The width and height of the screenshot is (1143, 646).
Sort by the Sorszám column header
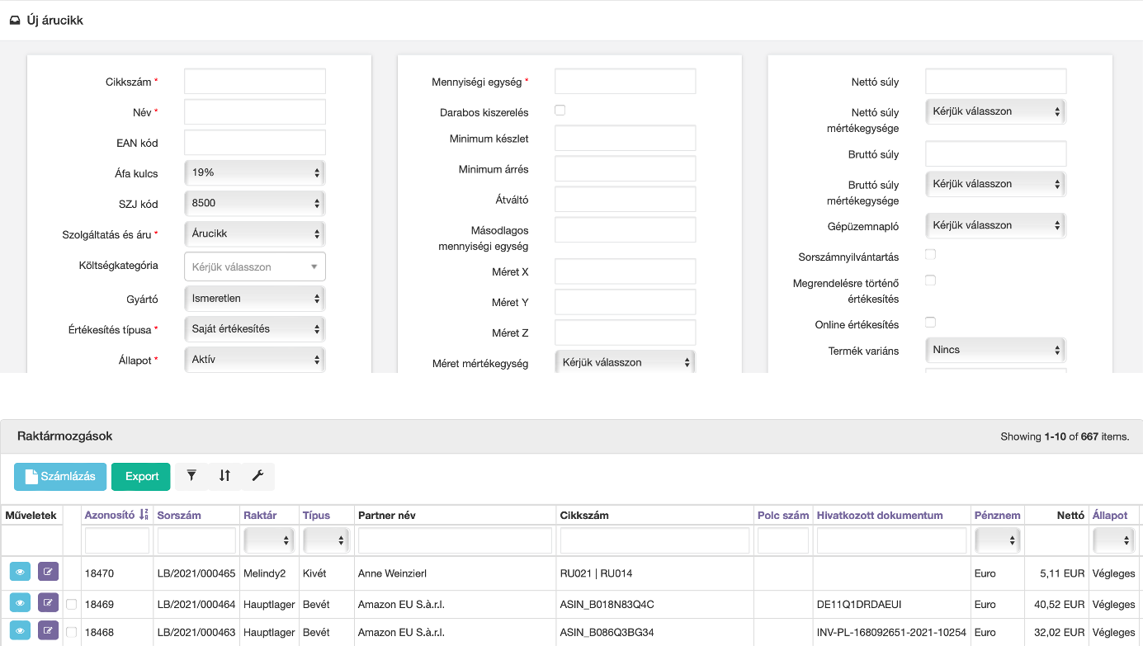(x=179, y=515)
